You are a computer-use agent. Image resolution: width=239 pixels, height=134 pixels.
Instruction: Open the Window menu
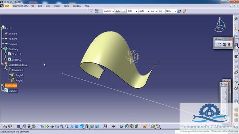click(x=77, y=6)
